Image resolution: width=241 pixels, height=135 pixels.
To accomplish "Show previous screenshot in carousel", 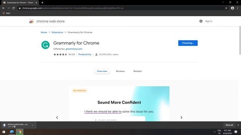I will (57, 117).
